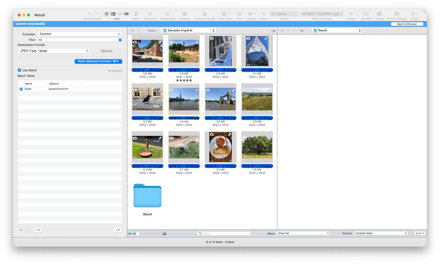Open the Picture Package tool
Screen dimensions: 440x264
pos(397,14)
